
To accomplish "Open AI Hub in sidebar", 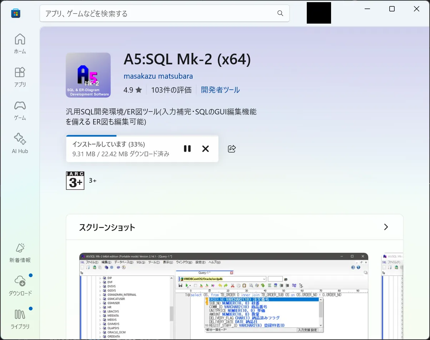I will 20,143.
